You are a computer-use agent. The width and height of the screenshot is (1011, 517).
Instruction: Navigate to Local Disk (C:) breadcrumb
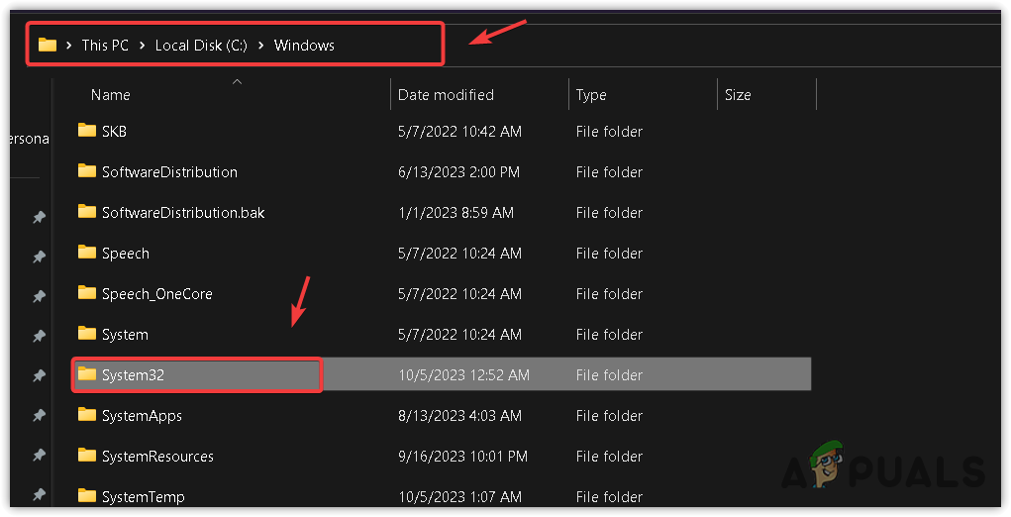[201, 46]
